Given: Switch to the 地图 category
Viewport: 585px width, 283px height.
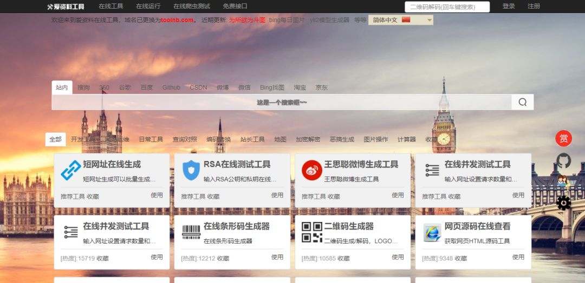Looking at the screenshot, I should click(280, 139).
